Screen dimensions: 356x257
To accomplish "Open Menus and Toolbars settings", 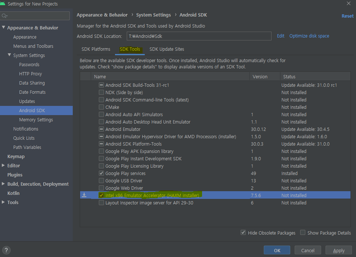I will (33, 46).
